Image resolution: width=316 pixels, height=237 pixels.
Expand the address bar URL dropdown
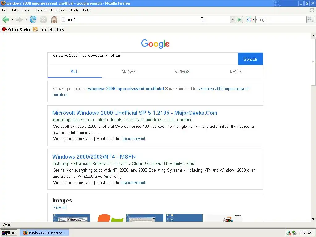233,19
